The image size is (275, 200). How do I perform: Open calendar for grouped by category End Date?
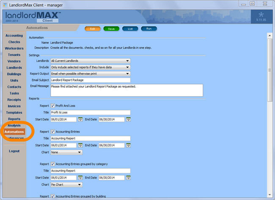[x=128, y=178]
